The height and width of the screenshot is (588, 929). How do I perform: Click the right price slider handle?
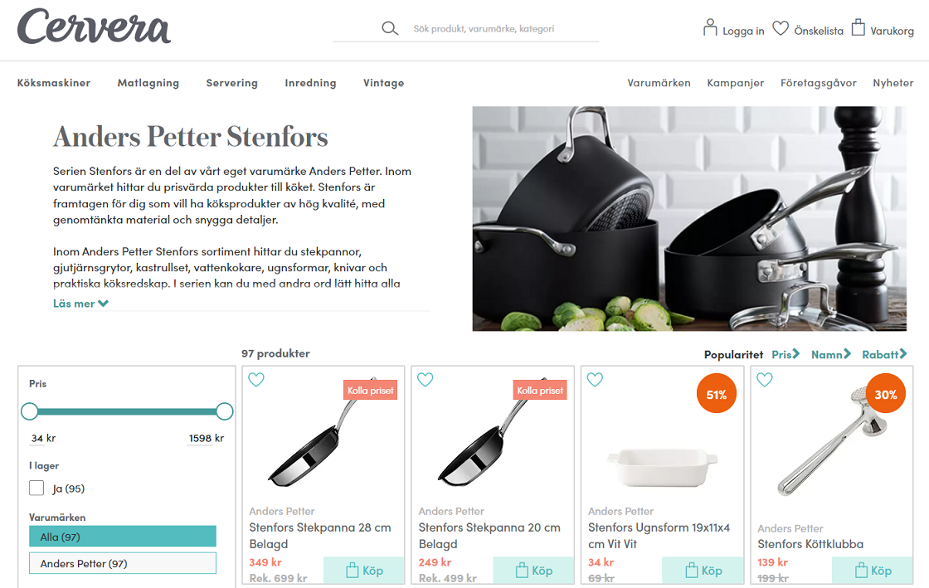pos(225,411)
